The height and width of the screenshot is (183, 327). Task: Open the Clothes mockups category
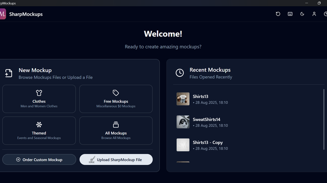point(39,99)
